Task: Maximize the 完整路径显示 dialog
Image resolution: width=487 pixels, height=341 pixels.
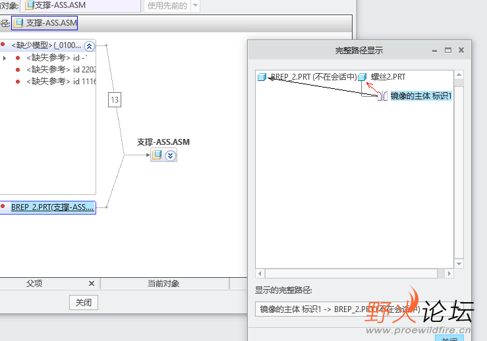Action: coord(448,50)
